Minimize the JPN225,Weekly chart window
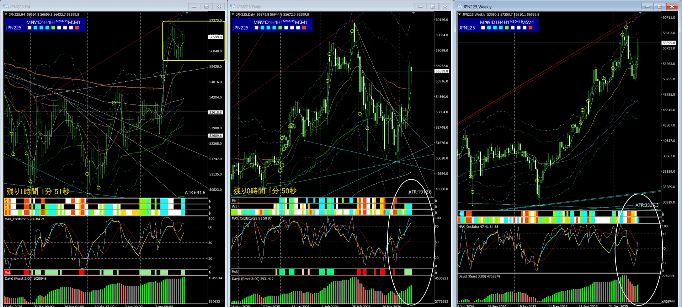 pyautogui.click(x=647, y=6)
